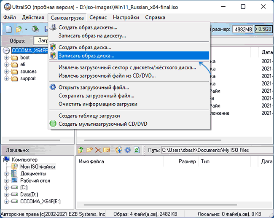Click the 4982MB total size field
The image size is (274, 218).
[x=243, y=29]
